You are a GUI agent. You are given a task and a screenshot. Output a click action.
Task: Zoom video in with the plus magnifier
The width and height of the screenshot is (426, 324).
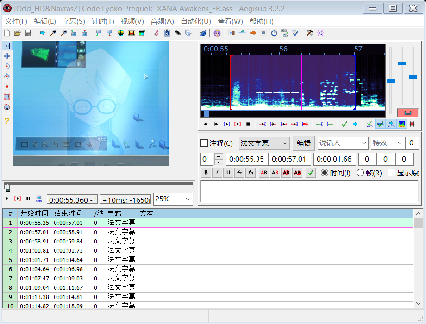pos(53,33)
